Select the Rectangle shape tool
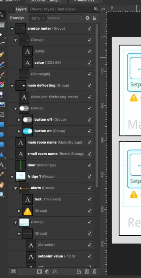This screenshot has height=278, width=141. (2, 125)
